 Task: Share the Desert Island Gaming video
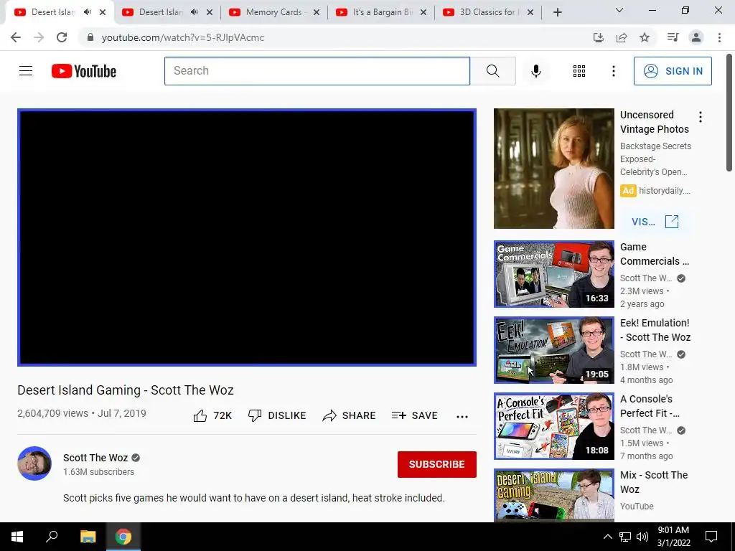tap(350, 415)
